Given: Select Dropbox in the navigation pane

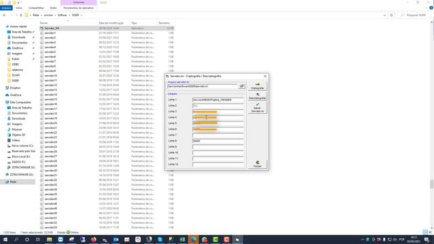Looking at the screenshot, I should (x=15, y=88).
